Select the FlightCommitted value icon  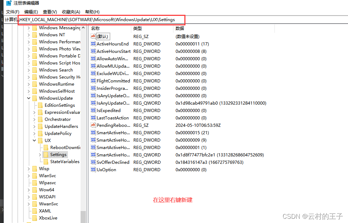pyautogui.click(x=93, y=81)
